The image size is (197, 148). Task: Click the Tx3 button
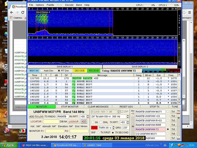click(x=173, y=120)
